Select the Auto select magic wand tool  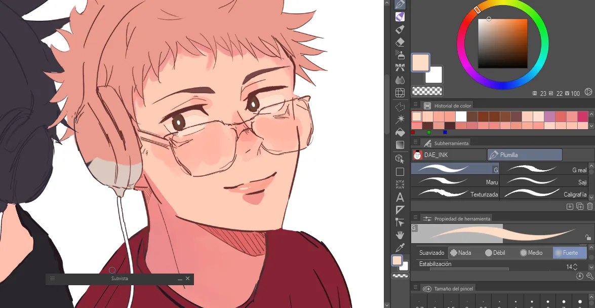coord(400,120)
